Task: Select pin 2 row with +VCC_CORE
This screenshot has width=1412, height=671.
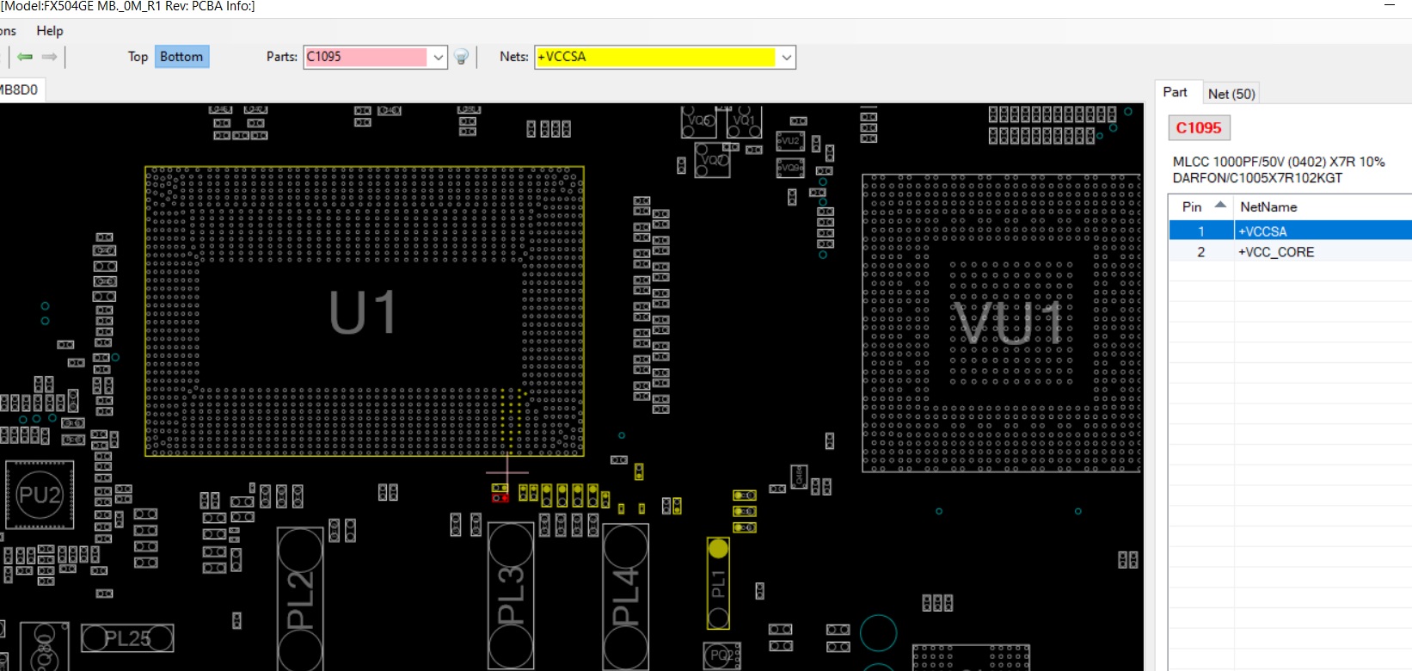Action: (1290, 252)
